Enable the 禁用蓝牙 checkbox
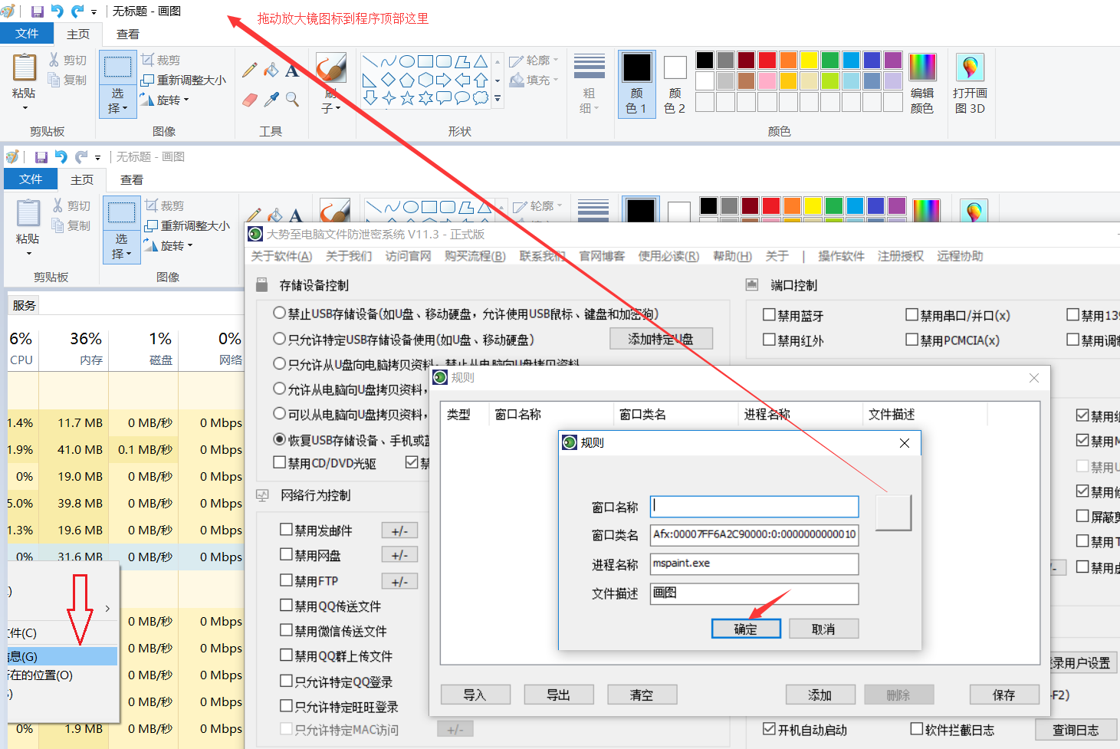Screen dimensions: 1120x749 click(x=770, y=315)
